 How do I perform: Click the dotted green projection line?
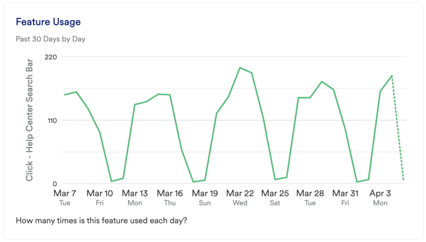tap(398, 128)
